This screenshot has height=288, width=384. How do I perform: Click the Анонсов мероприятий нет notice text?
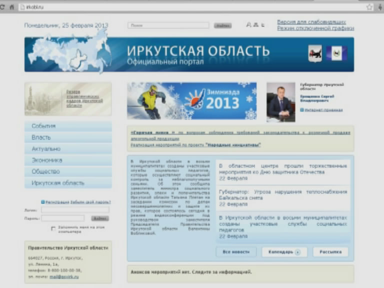[x=191, y=272]
